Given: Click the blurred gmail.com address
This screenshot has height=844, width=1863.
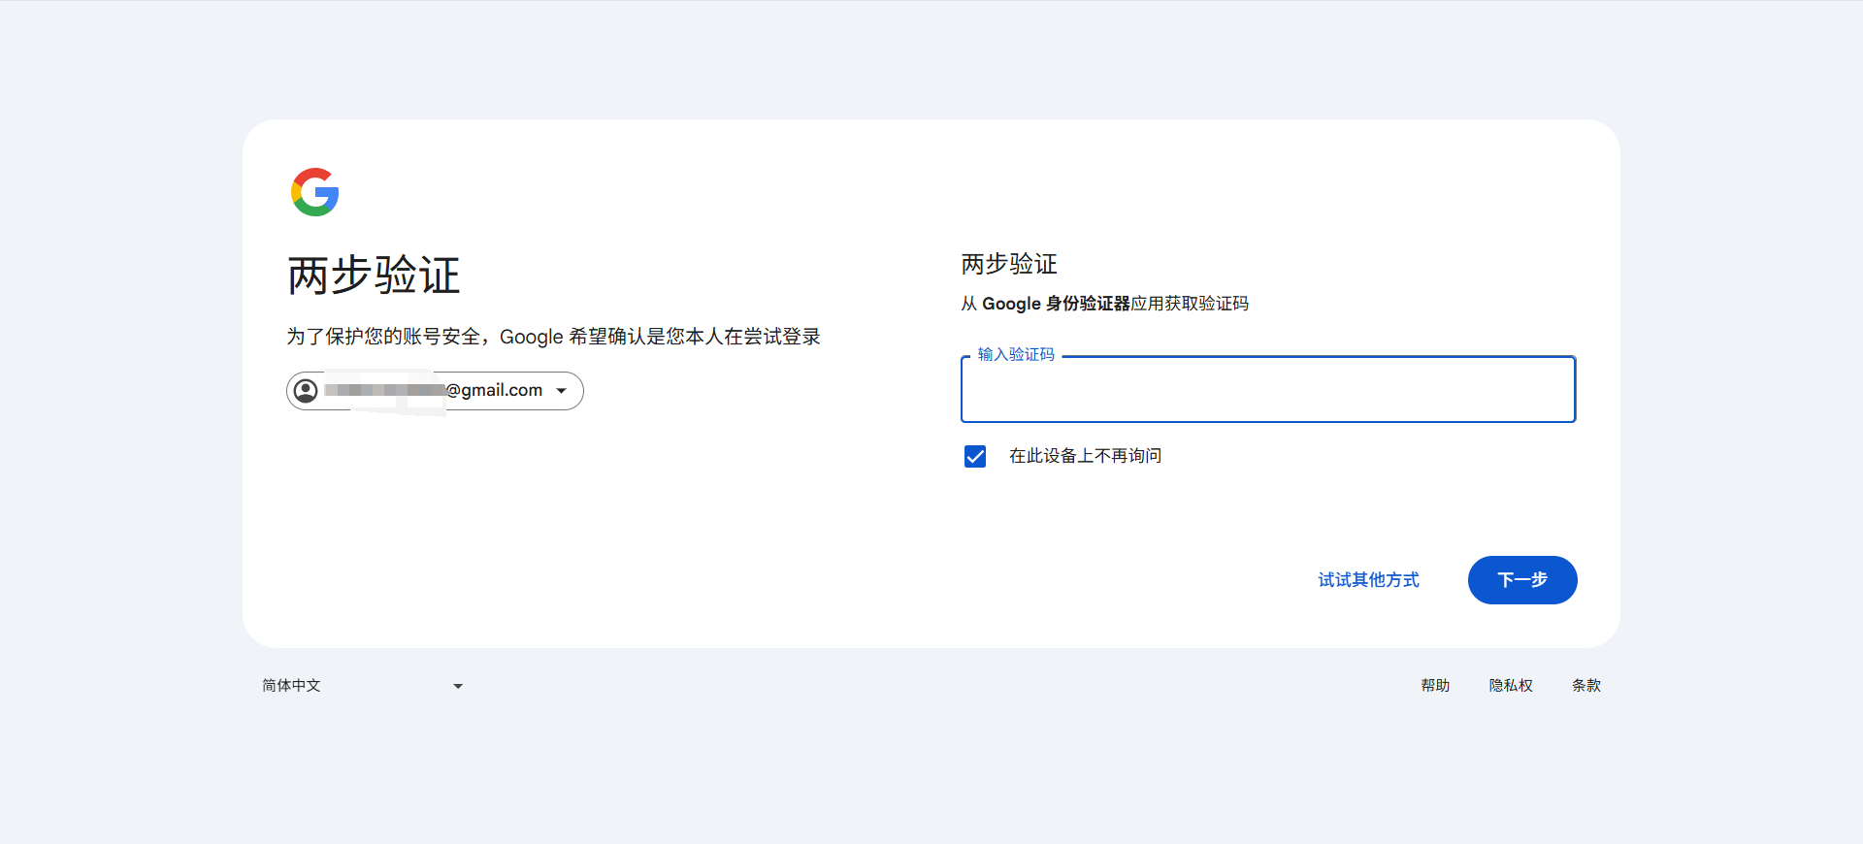Looking at the screenshot, I should point(434,391).
